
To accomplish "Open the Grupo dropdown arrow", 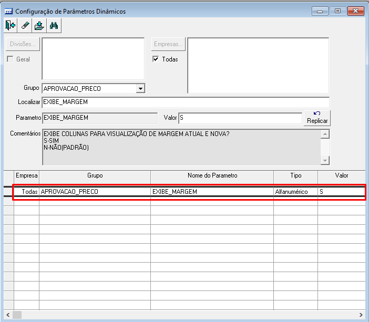I will (x=140, y=89).
